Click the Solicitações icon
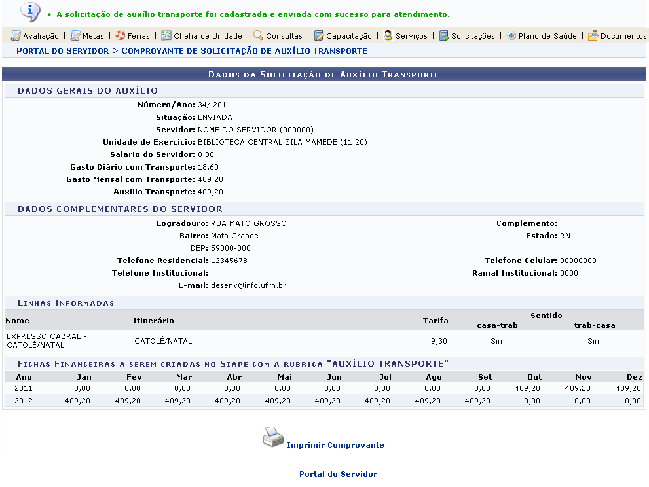This screenshot has height=487, width=649. [x=444, y=36]
